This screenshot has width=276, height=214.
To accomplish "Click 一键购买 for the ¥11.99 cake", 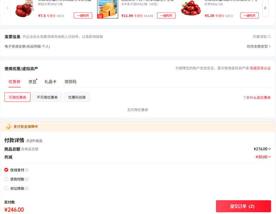I will click(166, 16).
